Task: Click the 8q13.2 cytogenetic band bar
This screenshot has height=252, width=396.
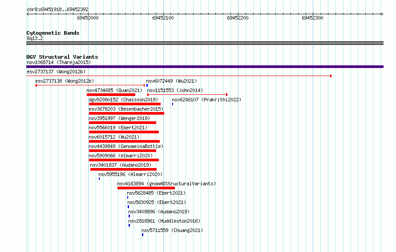Action: (x=205, y=43)
